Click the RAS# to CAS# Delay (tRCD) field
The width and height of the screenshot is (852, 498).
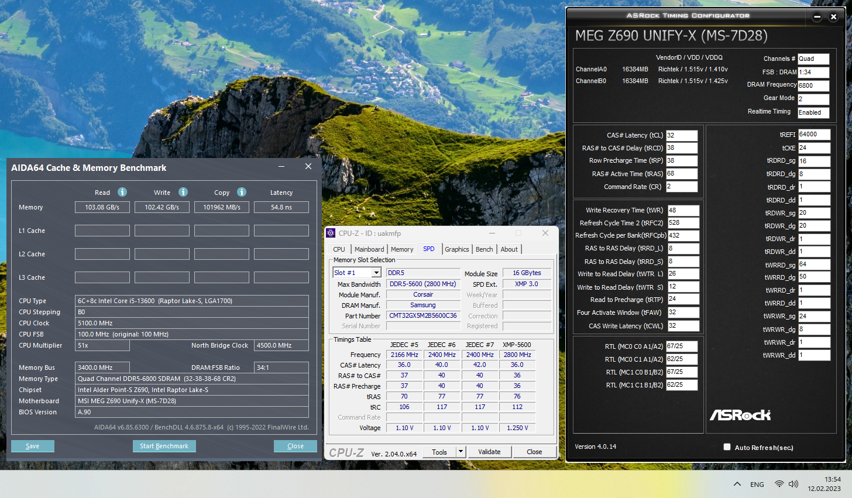click(x=682, y=148)
